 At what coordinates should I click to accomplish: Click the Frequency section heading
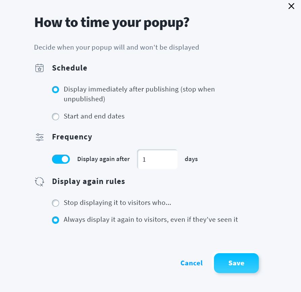72,137
